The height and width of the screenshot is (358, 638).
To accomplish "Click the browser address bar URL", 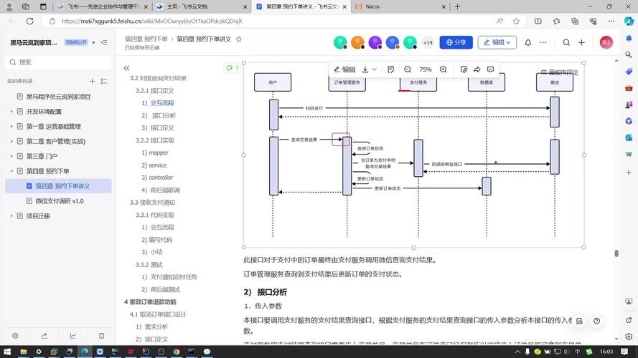I will click(151, 21).
